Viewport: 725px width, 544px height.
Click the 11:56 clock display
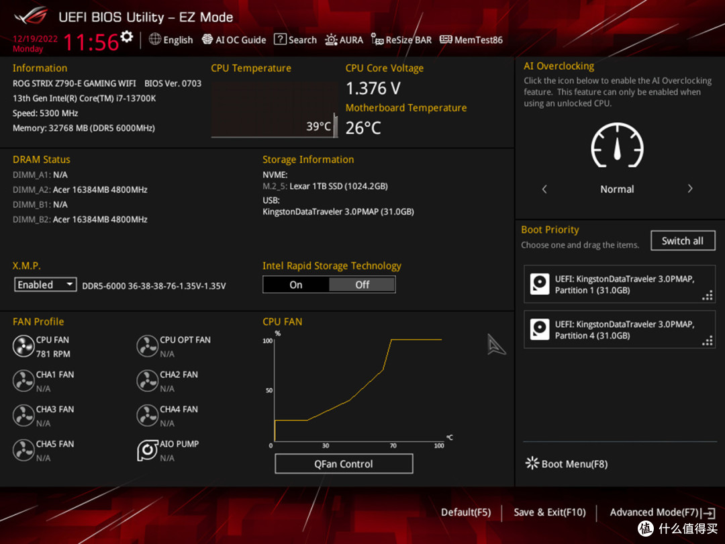click(91, 42)
